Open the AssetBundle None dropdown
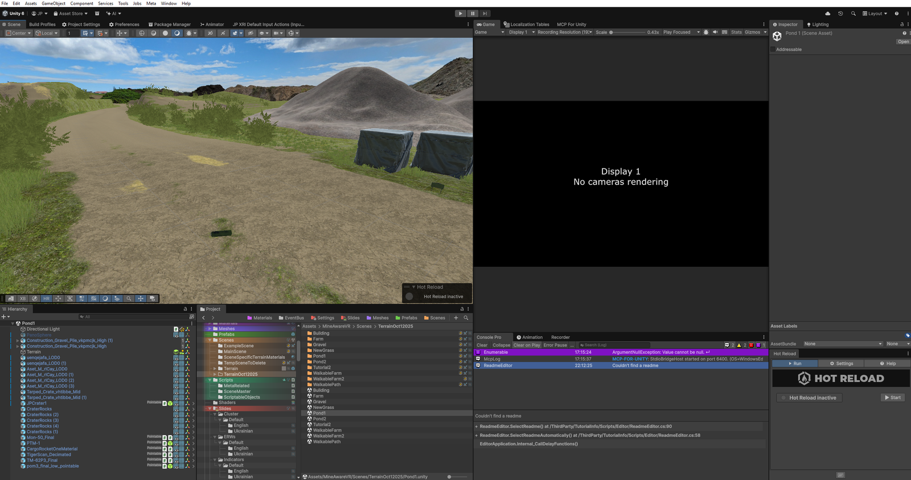The image size is (911, 480). point(843,344)
